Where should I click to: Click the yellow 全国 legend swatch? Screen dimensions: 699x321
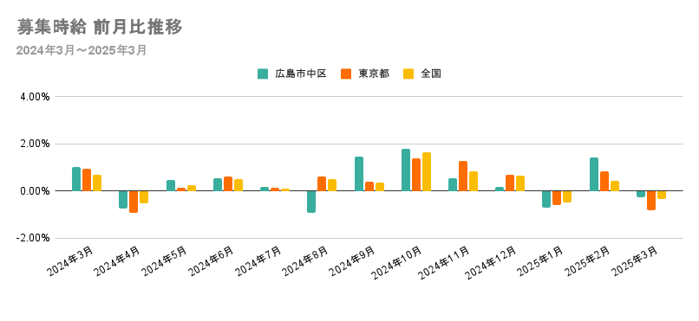[x=408, y=74]
